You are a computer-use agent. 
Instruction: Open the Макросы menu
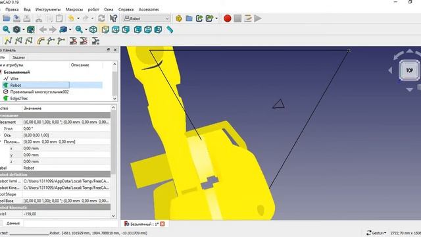pos(74,9)
